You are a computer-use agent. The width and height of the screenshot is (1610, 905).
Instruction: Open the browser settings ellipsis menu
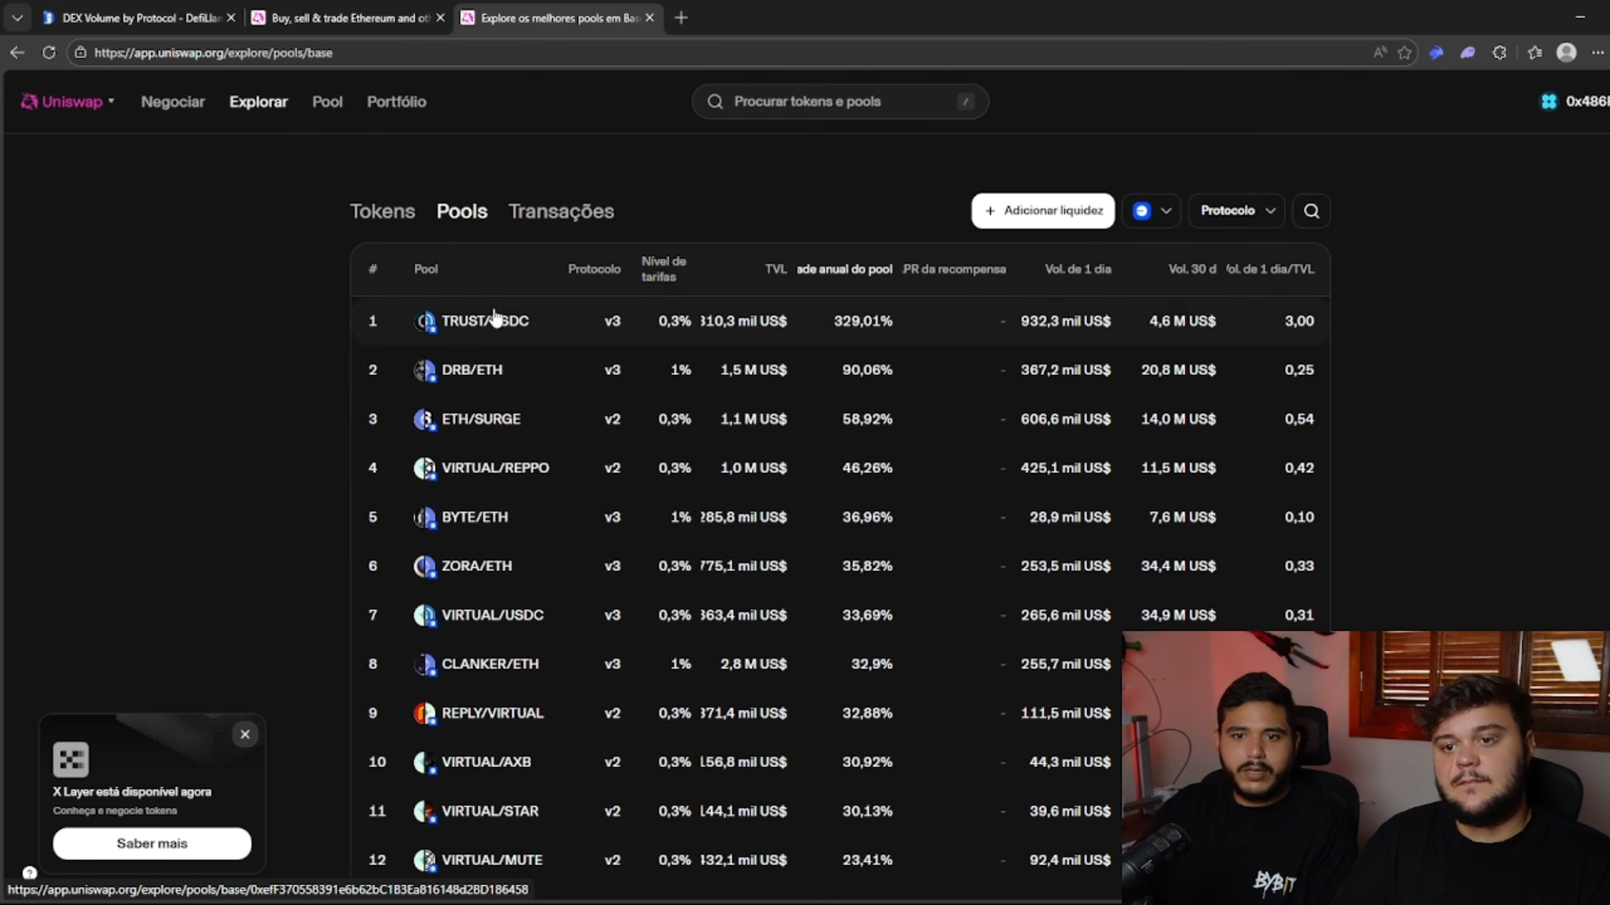point(1597,53)
